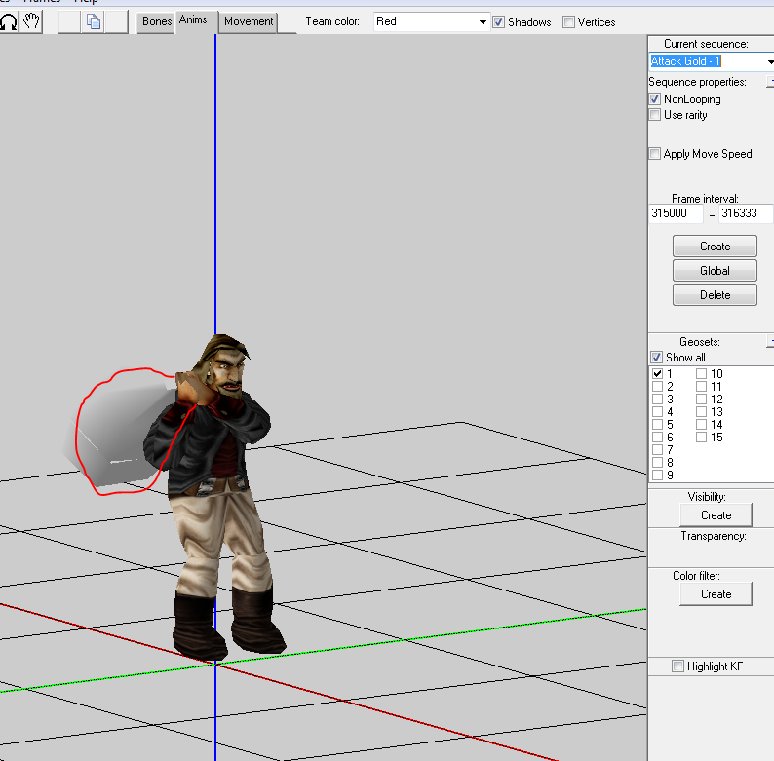Check geoset 12 checkbox
774x761 pixels.
click(702, 400)
